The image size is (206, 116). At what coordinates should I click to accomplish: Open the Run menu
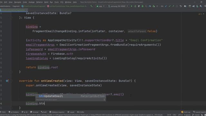tap(51, 2)
